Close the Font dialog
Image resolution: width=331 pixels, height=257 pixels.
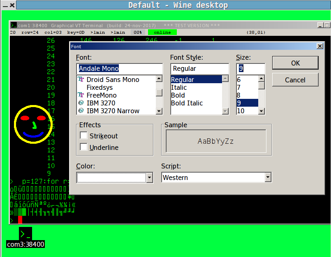319,47
